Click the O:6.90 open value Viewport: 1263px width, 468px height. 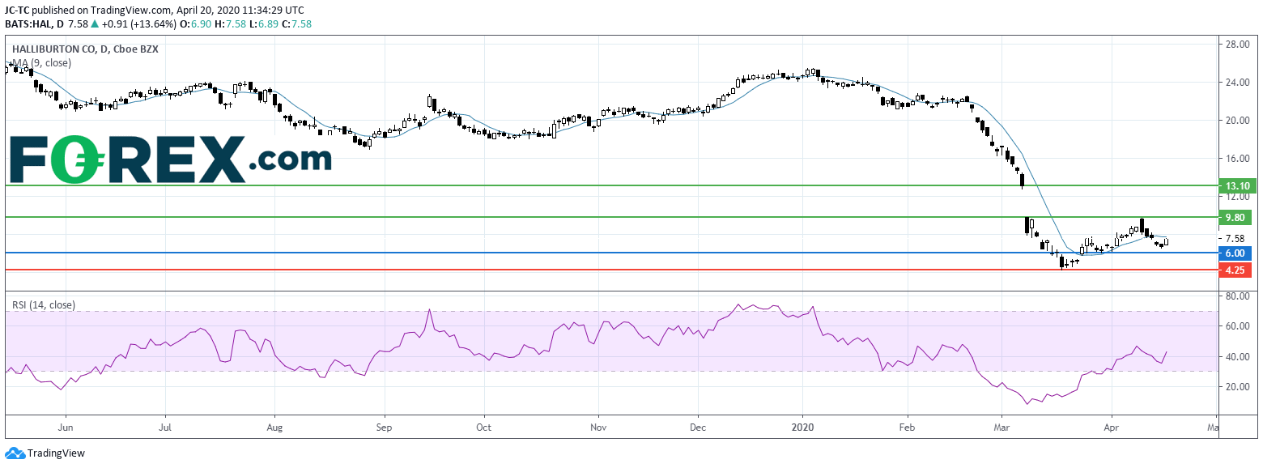194,23
